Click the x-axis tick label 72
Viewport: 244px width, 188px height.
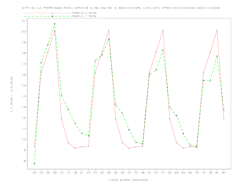[197, 173]
